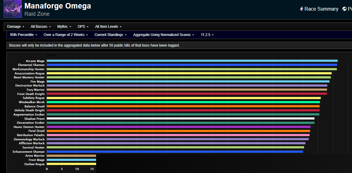Click the running figure icon beside Race Summary

pos(301,9)
